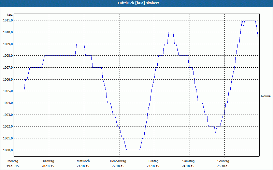Select the date 20.10.15
The width and height of the screenshot is (273, 170).
point(48,166)
